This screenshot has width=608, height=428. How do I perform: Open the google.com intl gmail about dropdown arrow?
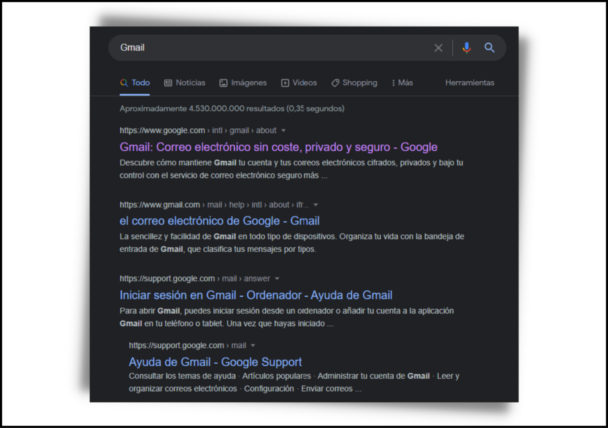coord(283,131)
